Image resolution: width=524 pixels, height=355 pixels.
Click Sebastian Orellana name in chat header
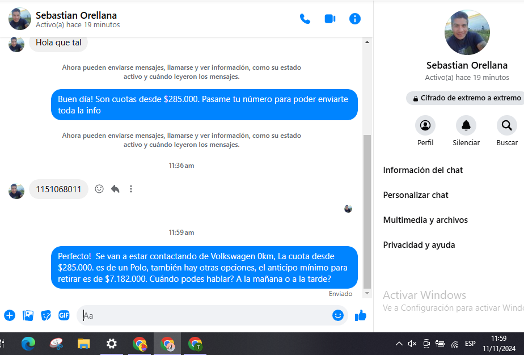pyautogui.click(x=76, y=15)
